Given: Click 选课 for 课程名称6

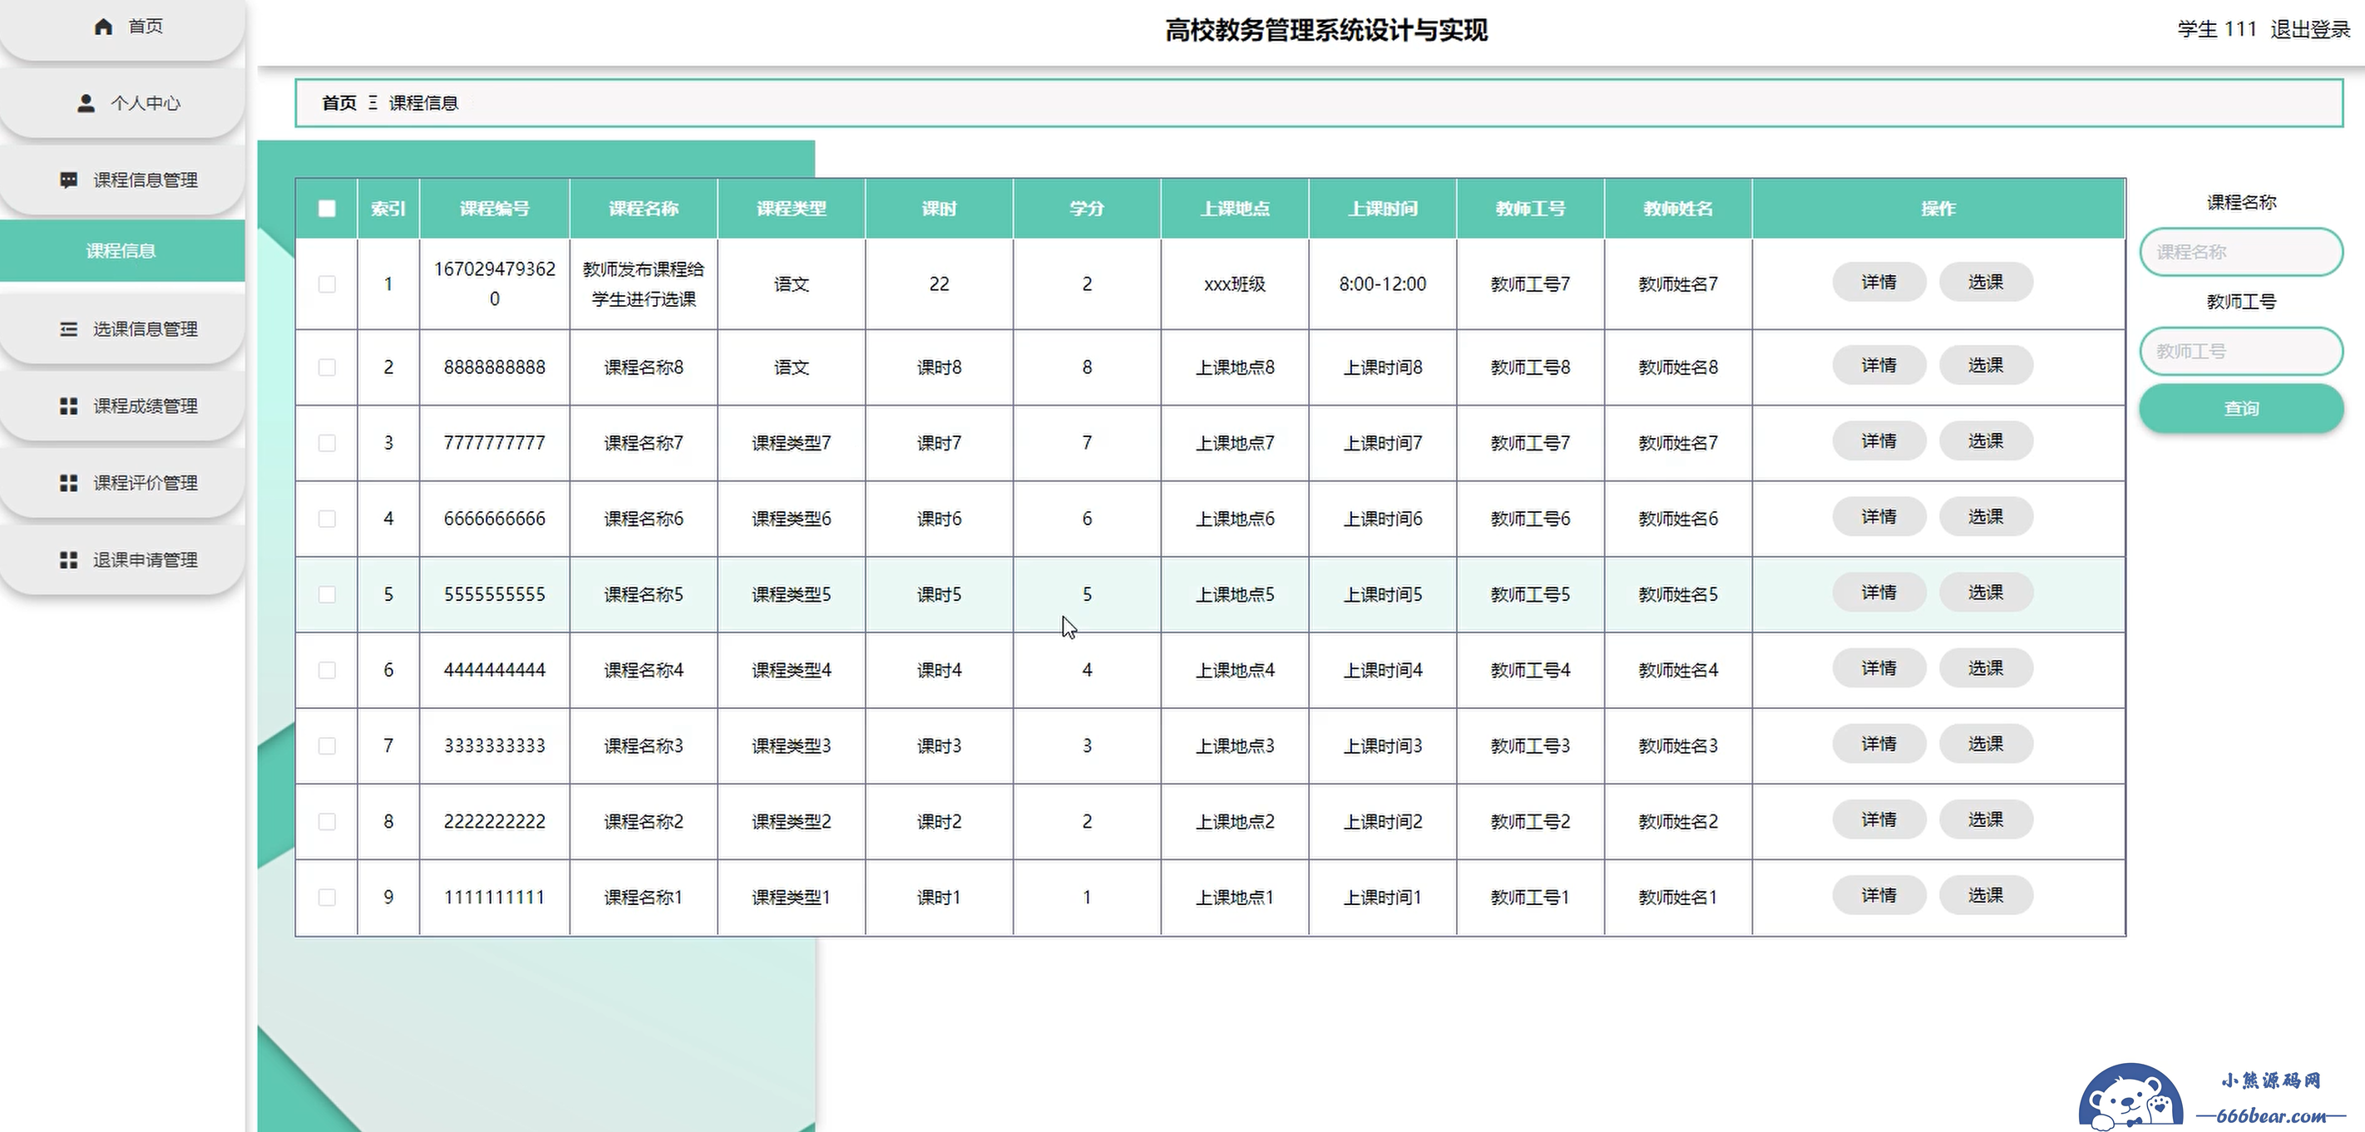Looking at the screenshot, I should [x=1986, y=518].
